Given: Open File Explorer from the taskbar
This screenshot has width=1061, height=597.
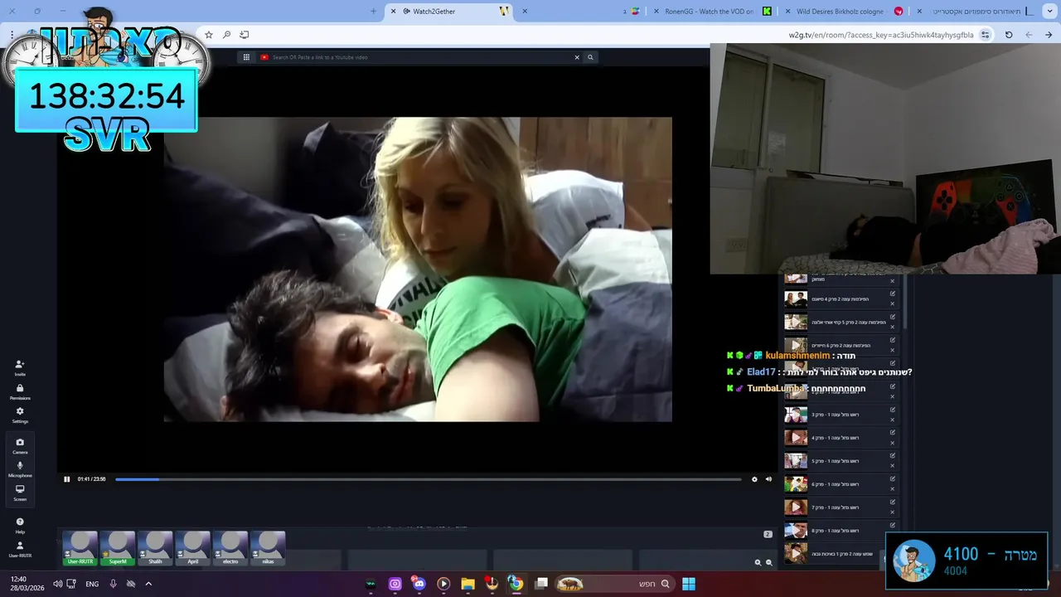Looking at the screenshot, I should click(x=468, y=584).
